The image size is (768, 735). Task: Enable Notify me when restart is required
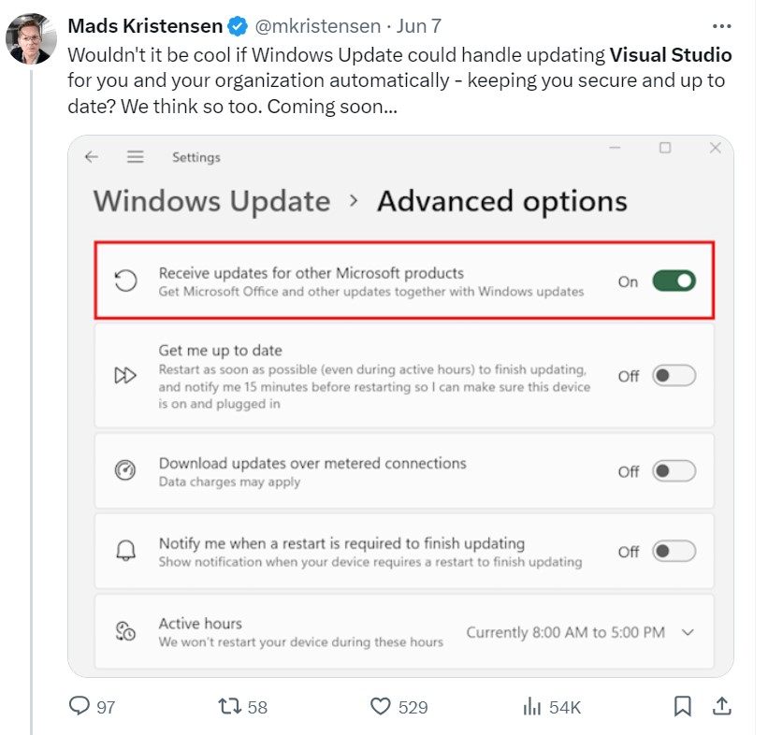674,552
